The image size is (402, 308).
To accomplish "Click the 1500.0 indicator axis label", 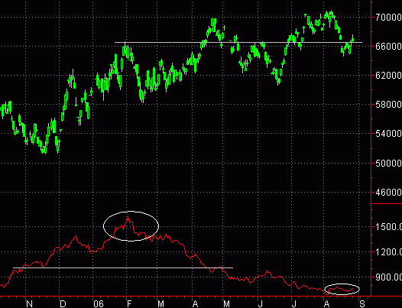I will 388,227.
